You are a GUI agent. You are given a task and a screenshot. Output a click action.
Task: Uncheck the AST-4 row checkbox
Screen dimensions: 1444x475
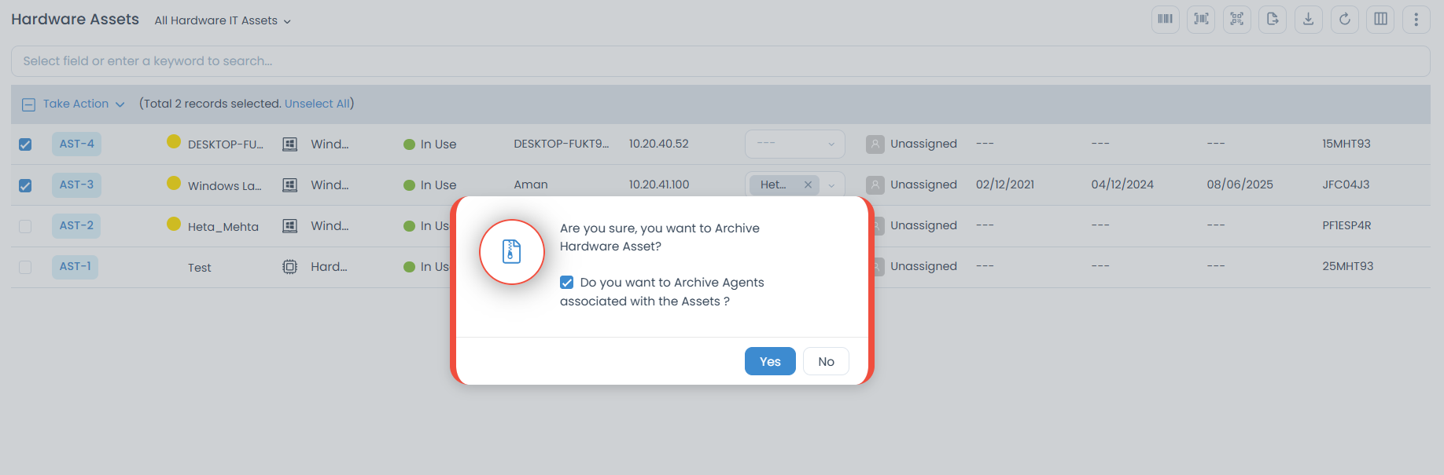(x=25, y=144)
